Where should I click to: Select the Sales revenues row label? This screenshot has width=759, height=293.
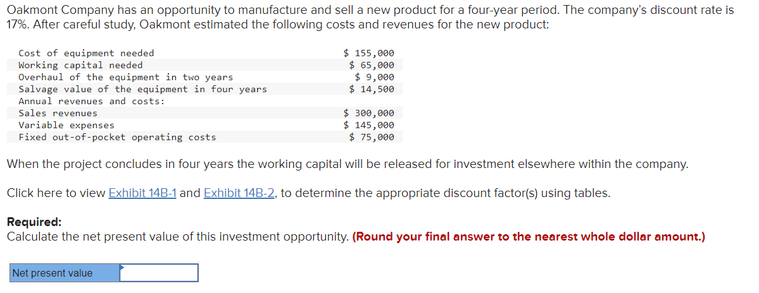tap(58, 114)
